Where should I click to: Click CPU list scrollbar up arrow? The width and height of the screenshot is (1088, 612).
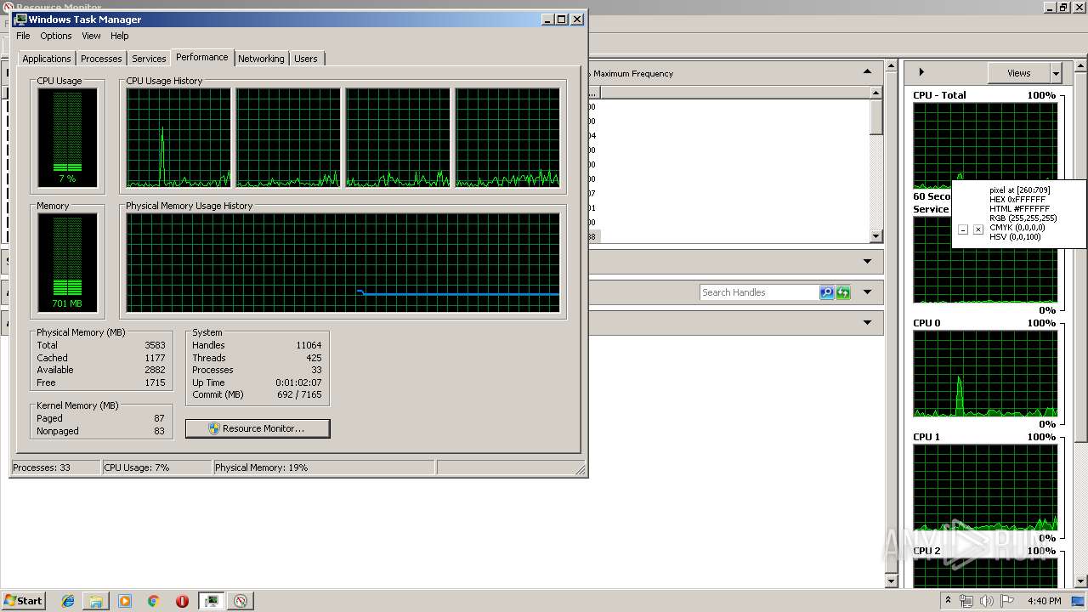tap(876, 92)
